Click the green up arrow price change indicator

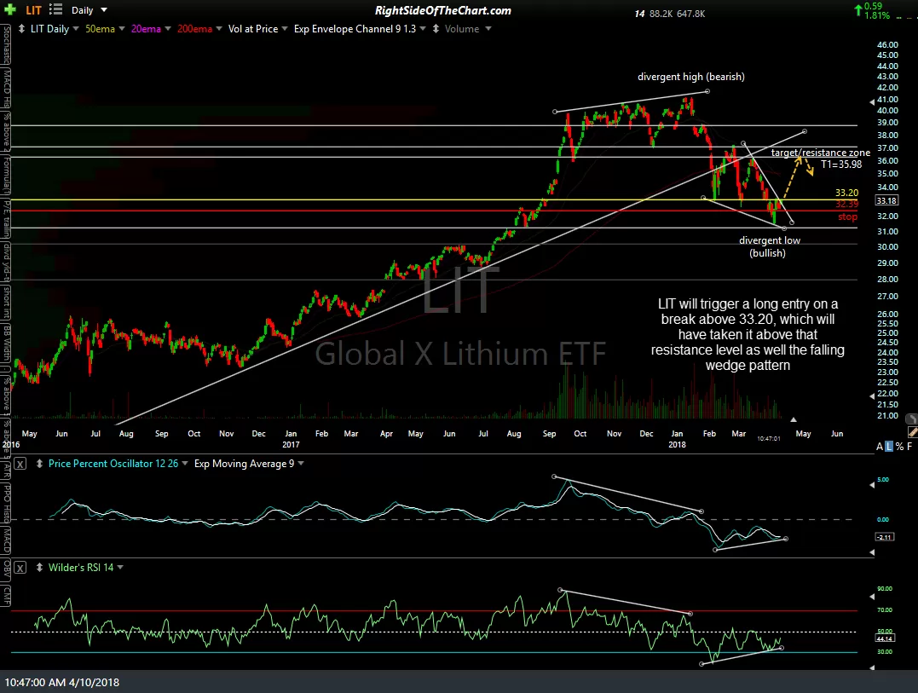(x=858, y=9)
